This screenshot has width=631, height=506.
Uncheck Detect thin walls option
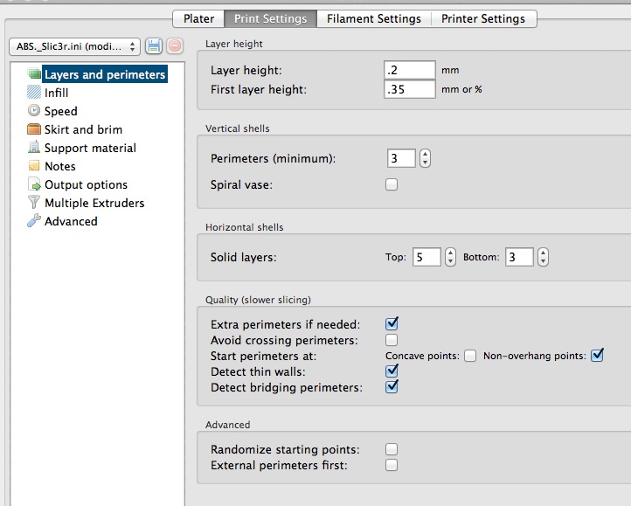392,371
